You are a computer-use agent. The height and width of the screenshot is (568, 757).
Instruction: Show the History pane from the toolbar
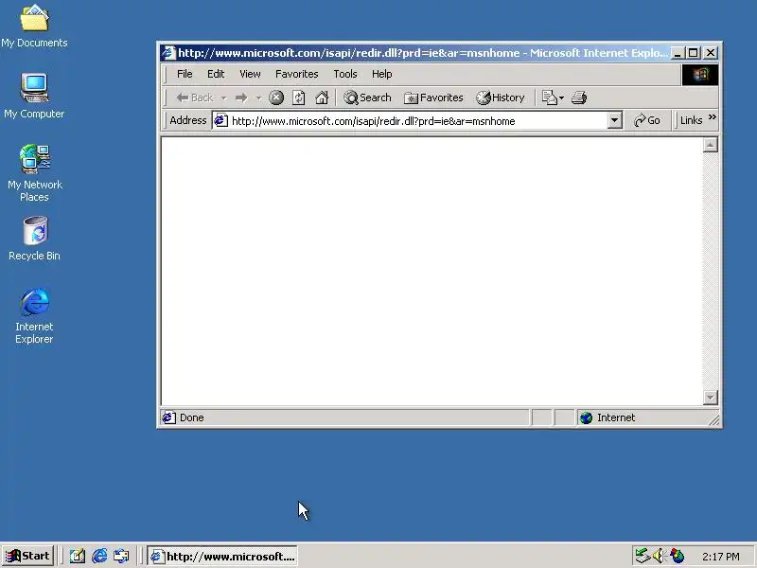click(501, 98)
